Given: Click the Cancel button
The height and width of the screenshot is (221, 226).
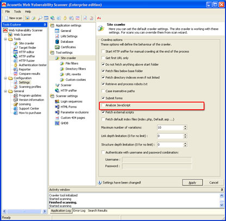Looking at the screenshot, I should (214, 182).
